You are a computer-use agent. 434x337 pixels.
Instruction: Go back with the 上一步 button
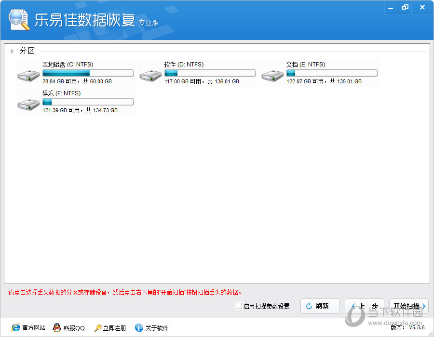coord(364,306)
